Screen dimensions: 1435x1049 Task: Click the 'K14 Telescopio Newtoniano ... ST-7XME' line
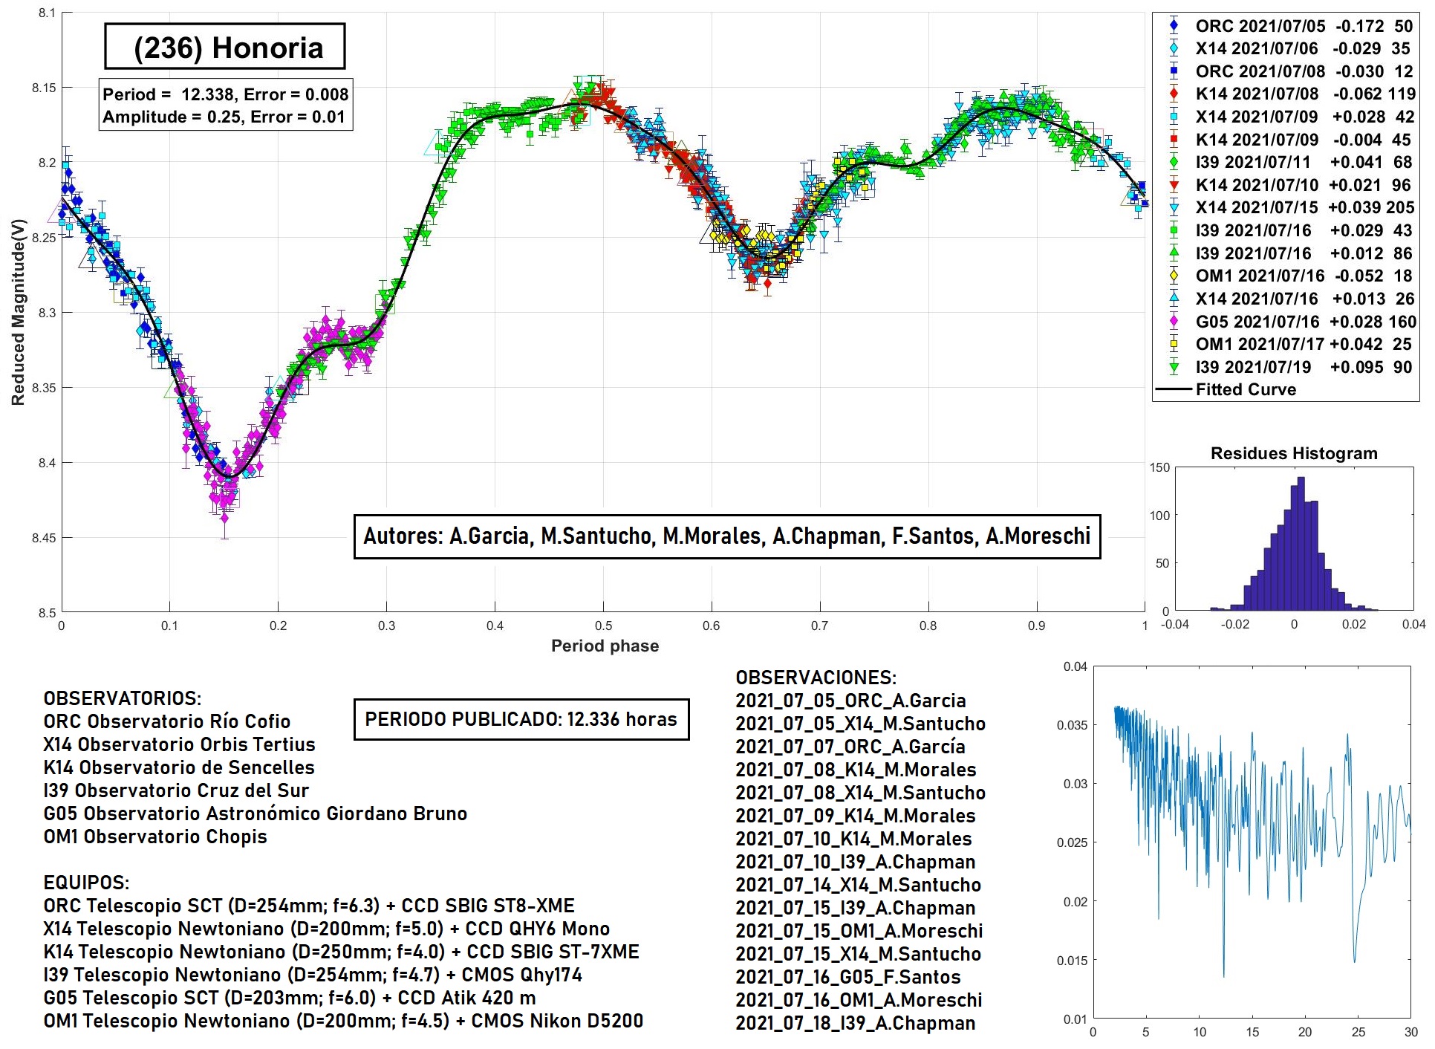pos(342,952)
